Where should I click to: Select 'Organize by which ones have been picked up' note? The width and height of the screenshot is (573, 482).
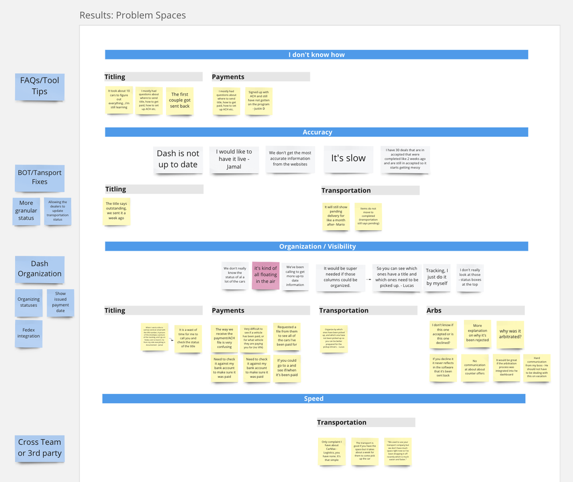(333, 338)
